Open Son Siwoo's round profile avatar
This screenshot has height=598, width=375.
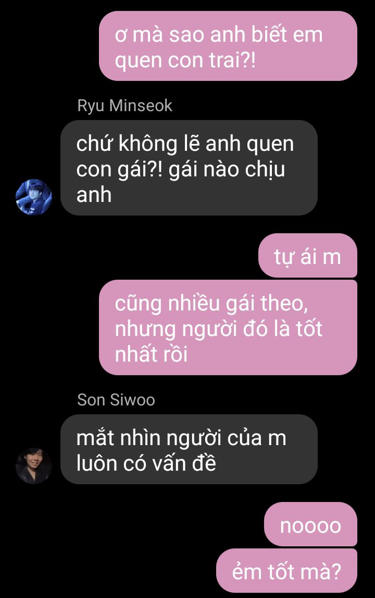pyautogui.click(x=34, y=466)
